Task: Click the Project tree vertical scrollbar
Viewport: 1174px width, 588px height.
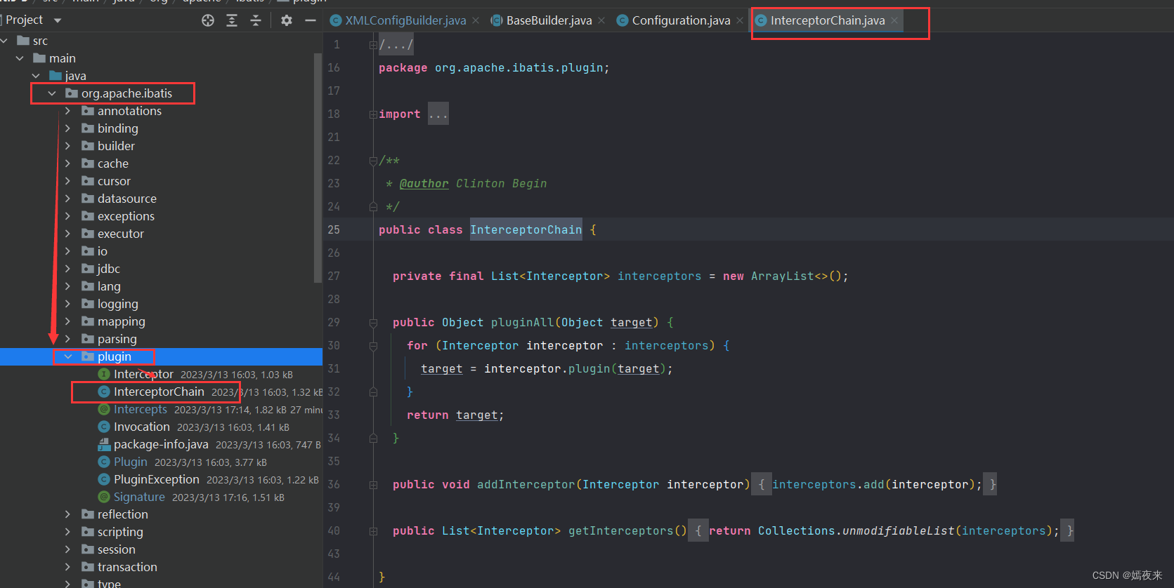Action: point(318,168)
